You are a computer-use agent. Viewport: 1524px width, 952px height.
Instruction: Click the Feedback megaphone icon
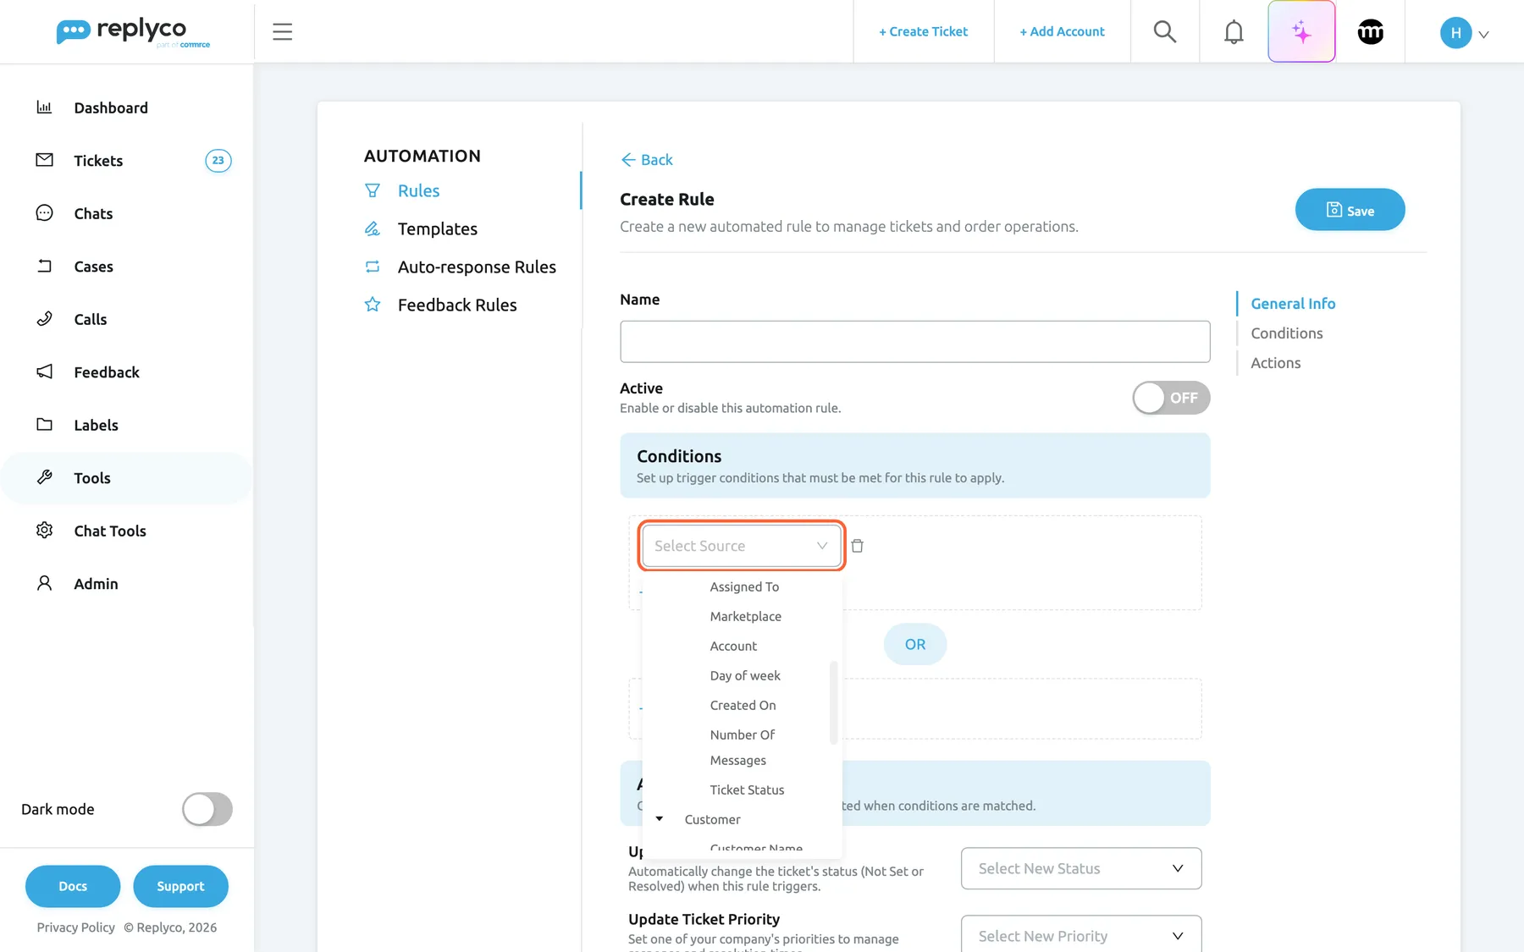click(44, 371)
